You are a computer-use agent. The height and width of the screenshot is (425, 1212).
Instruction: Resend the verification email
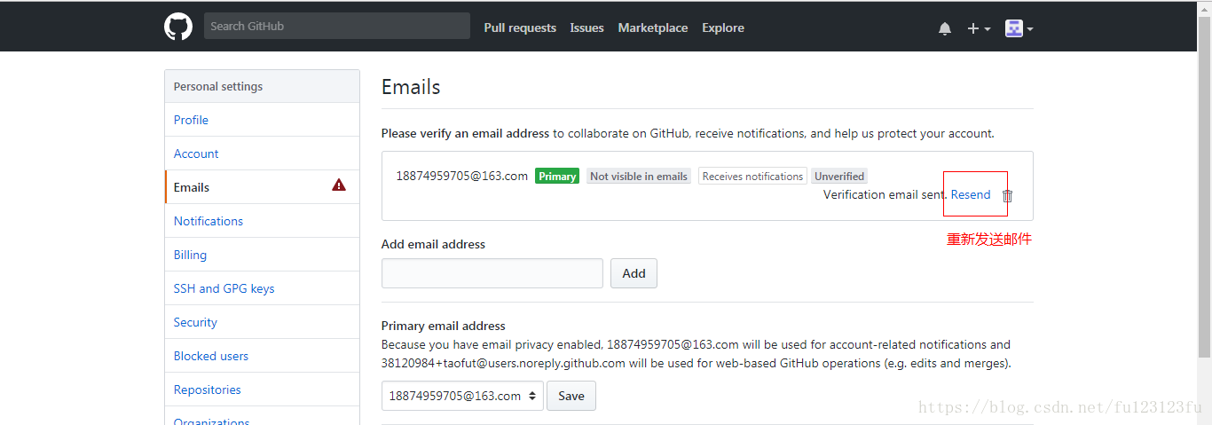971,194
